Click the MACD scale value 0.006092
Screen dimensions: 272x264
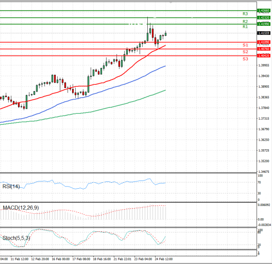264,205
